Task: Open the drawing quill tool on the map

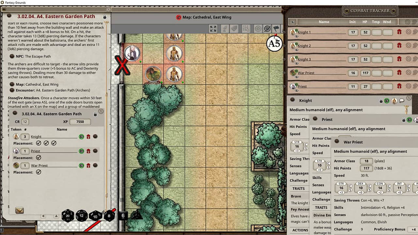Action: [224, 28]
